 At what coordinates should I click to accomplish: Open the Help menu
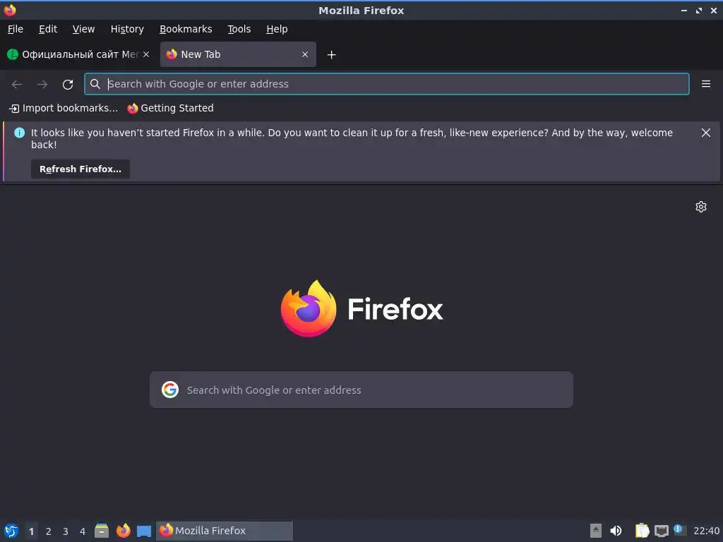tap(277, 29)
